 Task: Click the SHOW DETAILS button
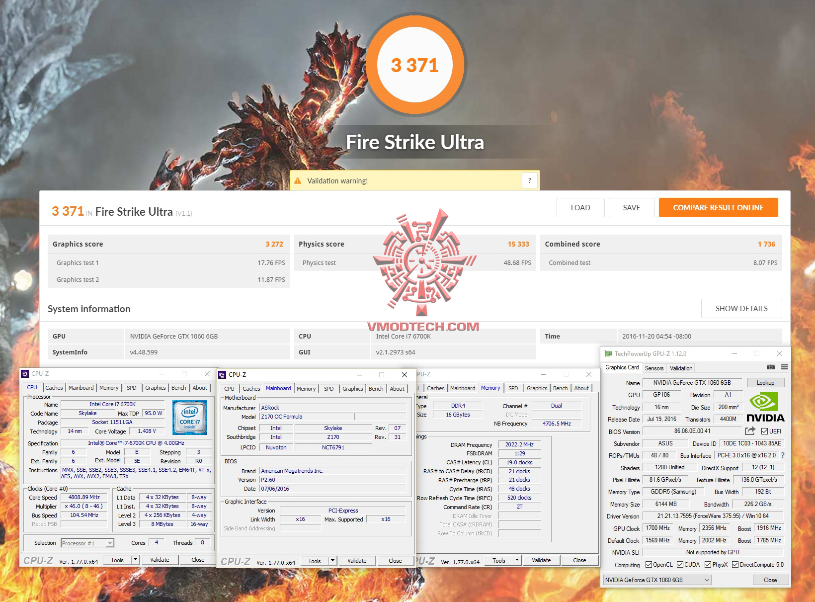click(741, 309)
